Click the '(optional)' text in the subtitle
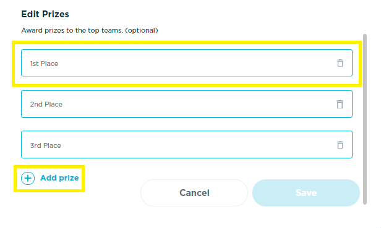 point(142,30)
